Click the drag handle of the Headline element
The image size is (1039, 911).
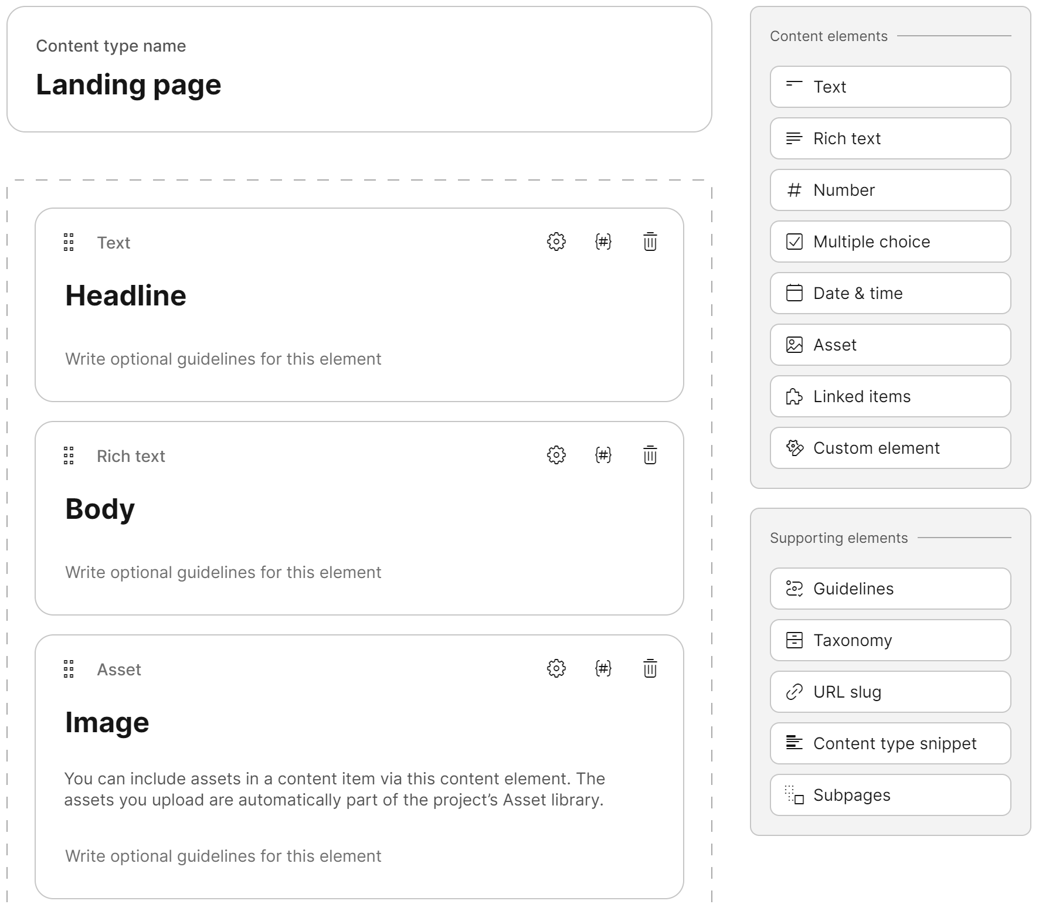[69, 242]
